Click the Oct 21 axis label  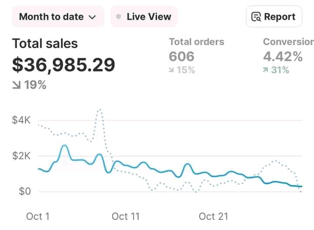coord(213,216)
